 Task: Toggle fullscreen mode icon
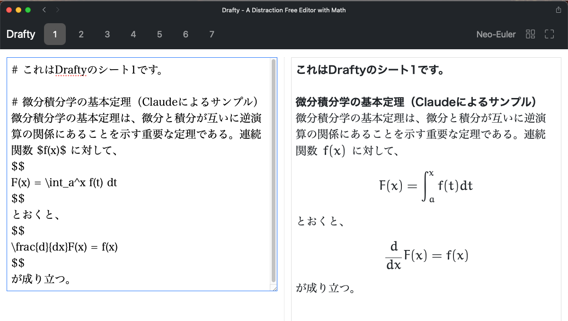coord(549,34)
